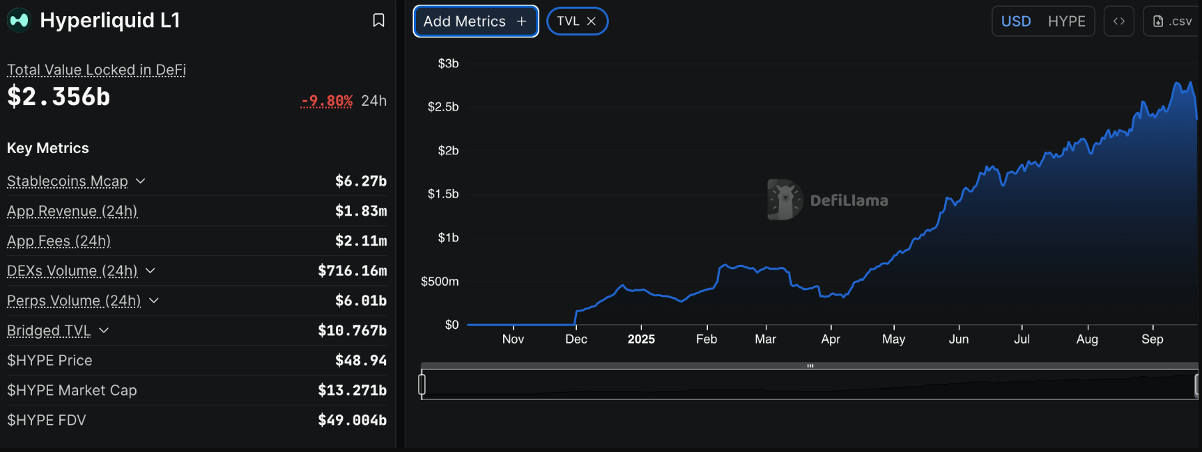Image resolution: width=1202 pixels, height=452 pixels.
Task: Click the Hyperliquid logo icon
Action: [x=19, y=20]
